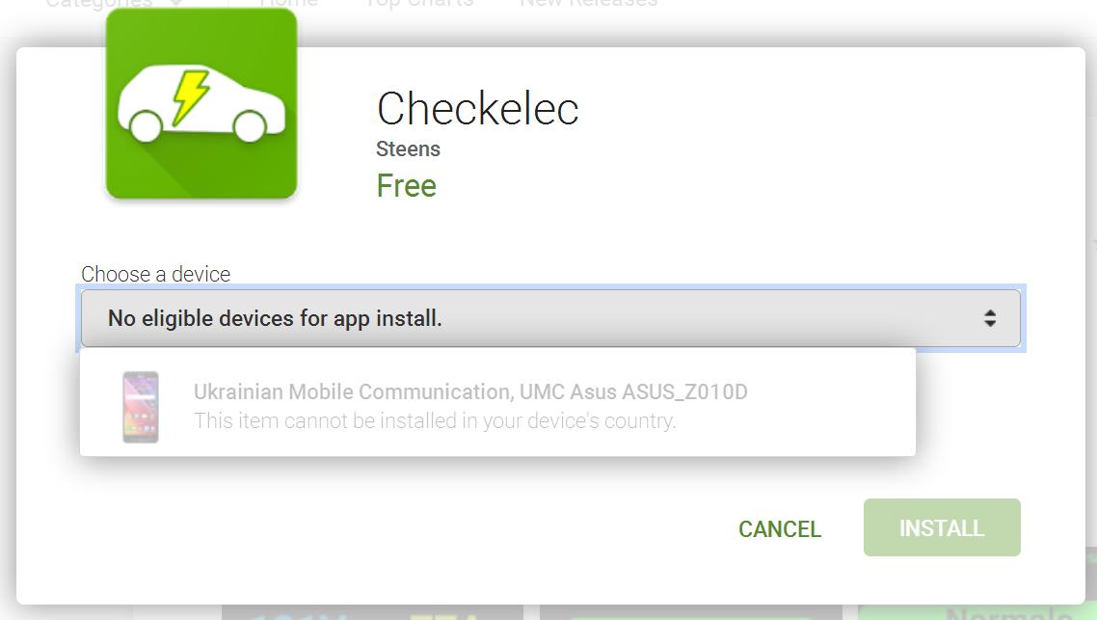1097x620 pixels.
Task: Click the green Free price label
Action: click(407, 185)
